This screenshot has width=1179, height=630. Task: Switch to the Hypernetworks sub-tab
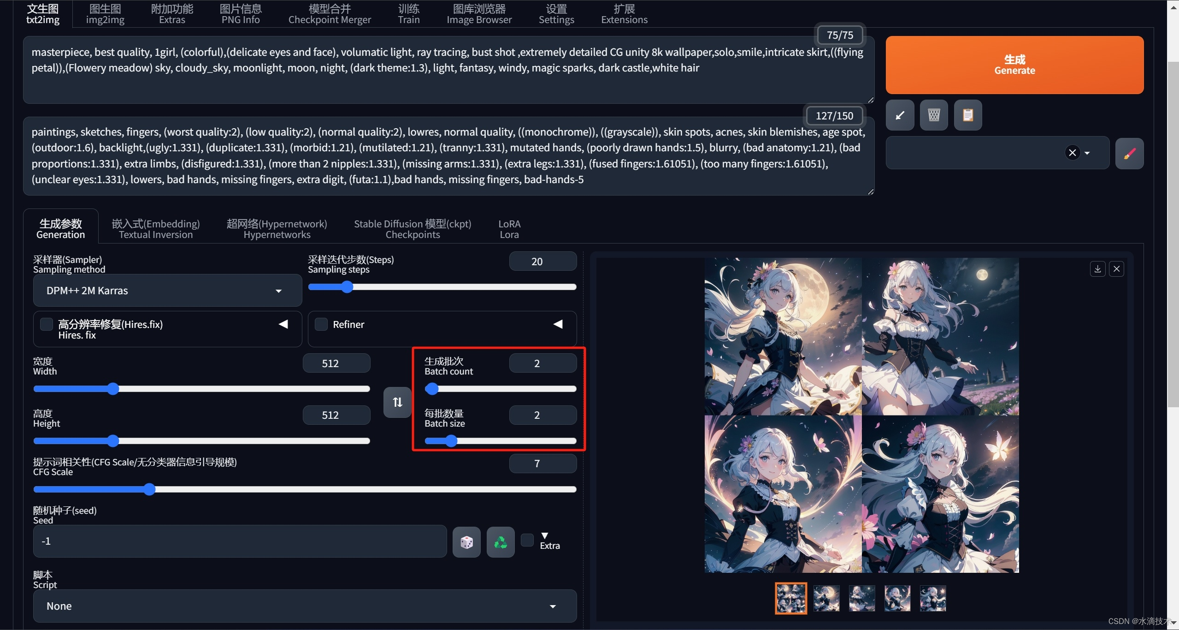277,229
